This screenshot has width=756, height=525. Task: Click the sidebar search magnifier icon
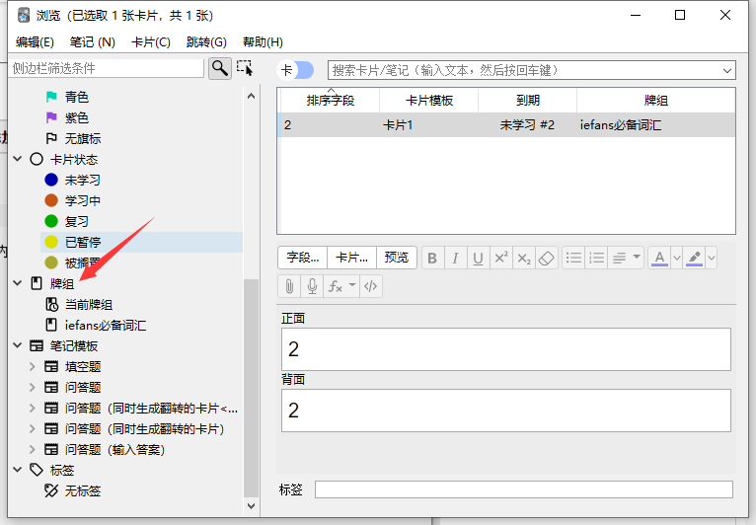pyautogui.click(x=219, y=68)
